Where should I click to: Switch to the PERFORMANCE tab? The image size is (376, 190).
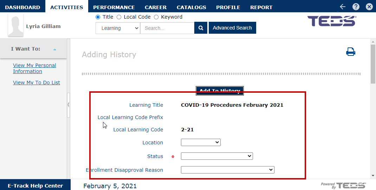[x=114, y=7]
